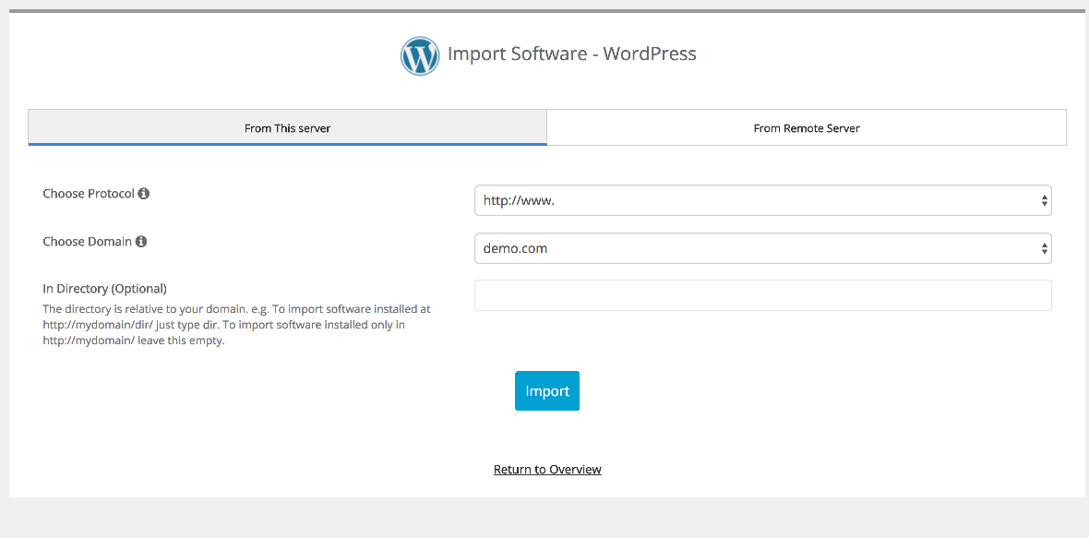Viewport: 1089px width, 538px height.
Task: Switch to the From This server tab
Action: 288,127
